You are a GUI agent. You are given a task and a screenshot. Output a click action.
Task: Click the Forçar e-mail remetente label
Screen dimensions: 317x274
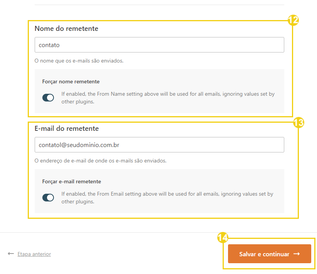(x=72, y=181)
